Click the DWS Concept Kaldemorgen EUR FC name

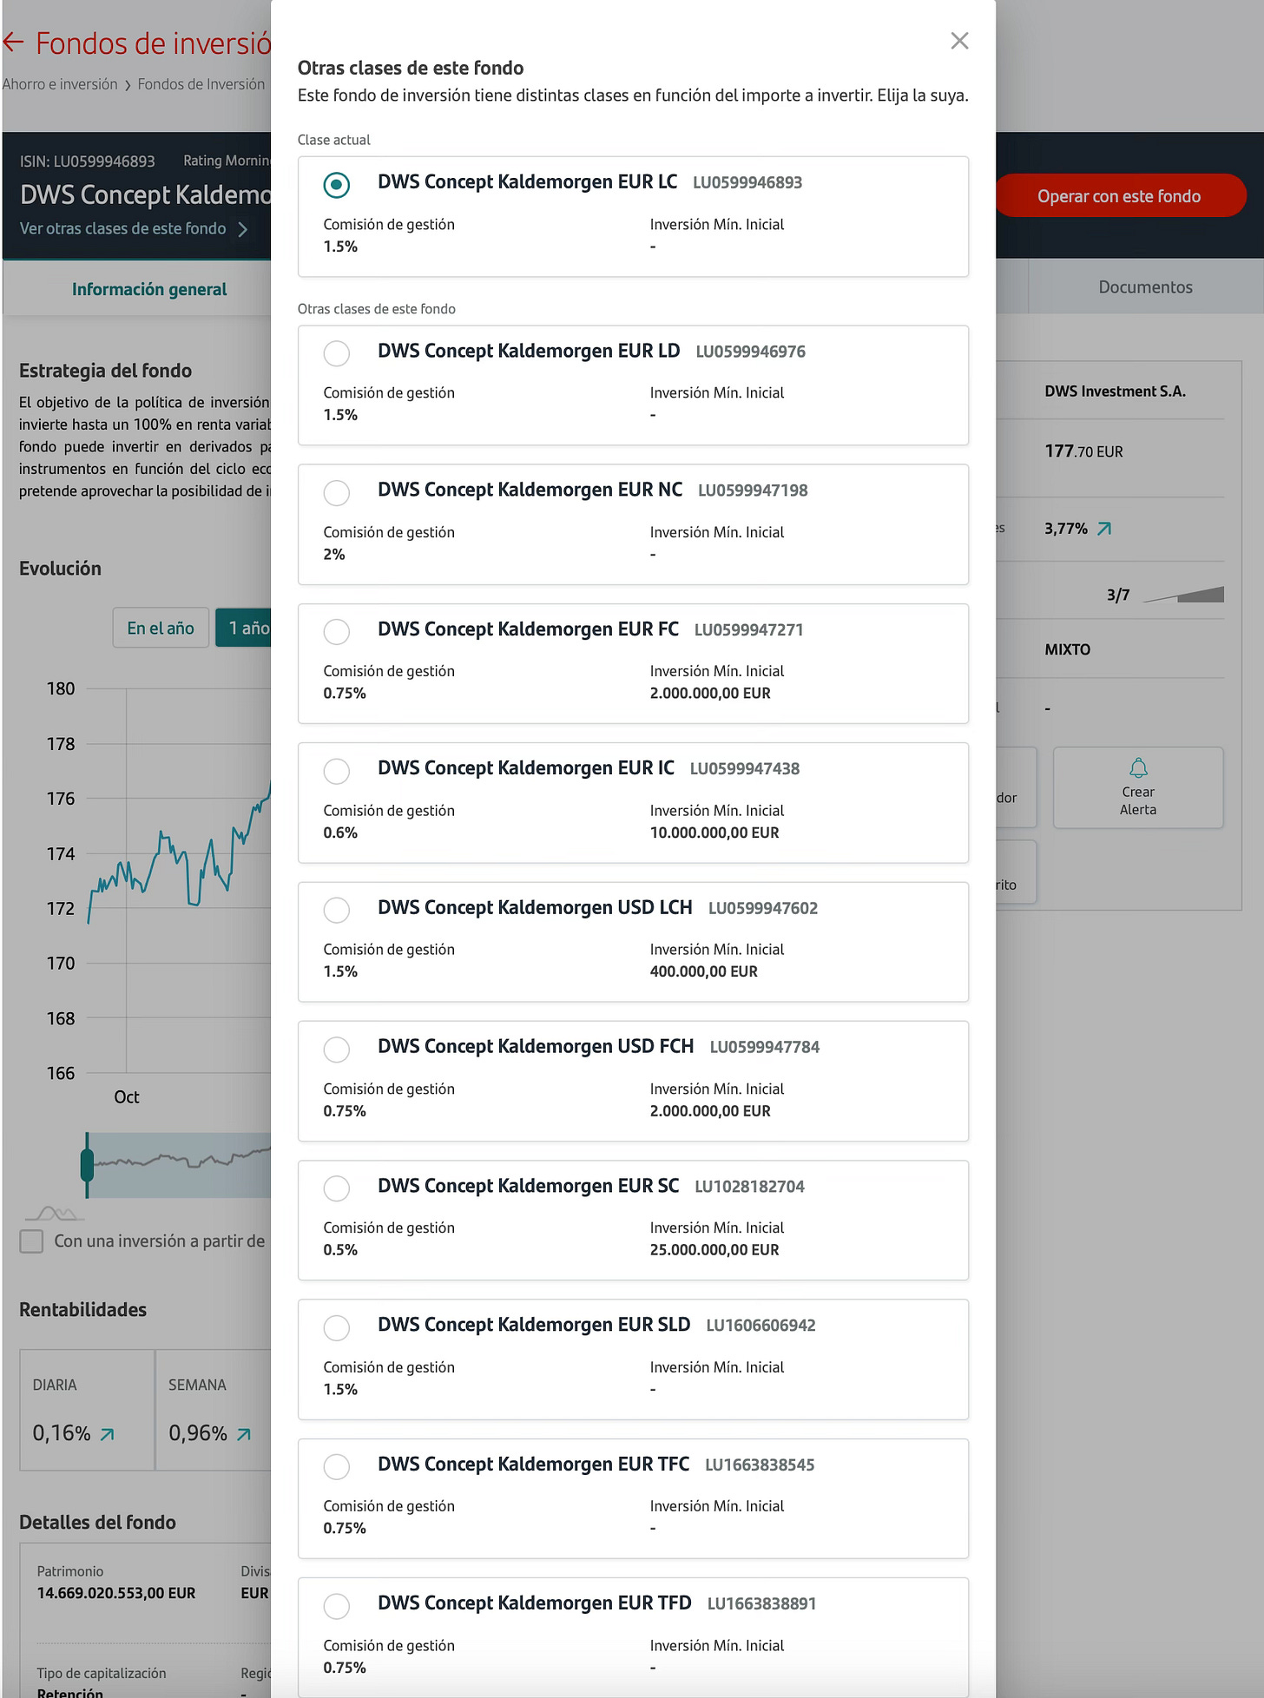(528, 629)
